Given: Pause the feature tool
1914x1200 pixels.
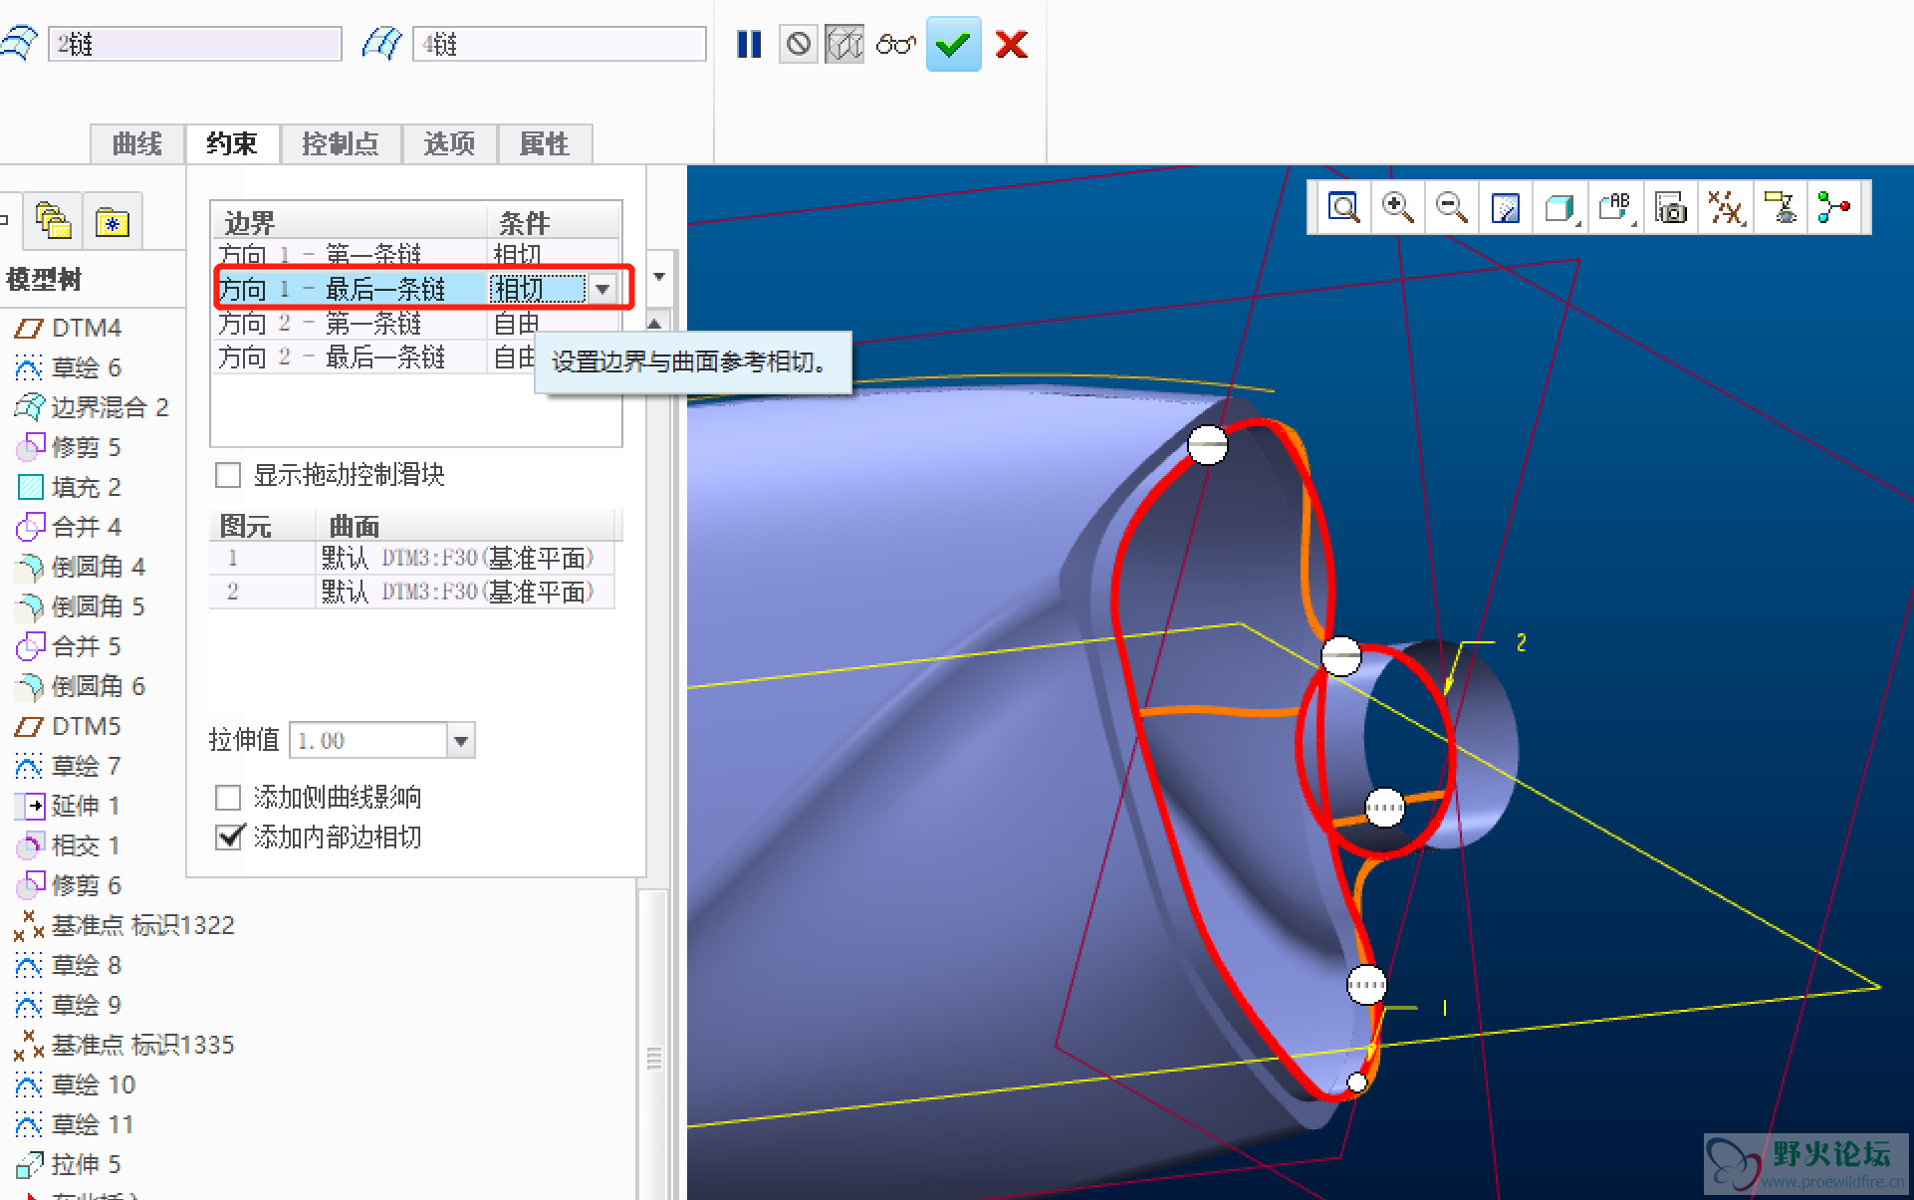Looking at the screenshot, I should tap(749, 44).
